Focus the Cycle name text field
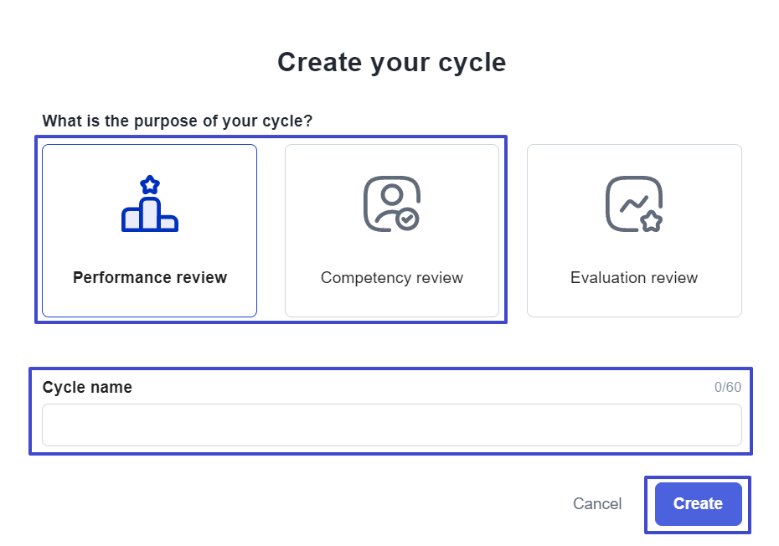779x546 pixels. click(392, 425)
